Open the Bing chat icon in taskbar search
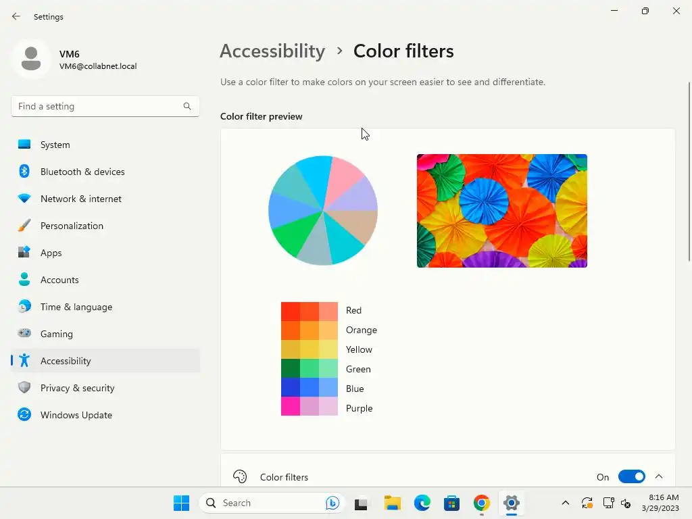 click(x=332, y=503)
